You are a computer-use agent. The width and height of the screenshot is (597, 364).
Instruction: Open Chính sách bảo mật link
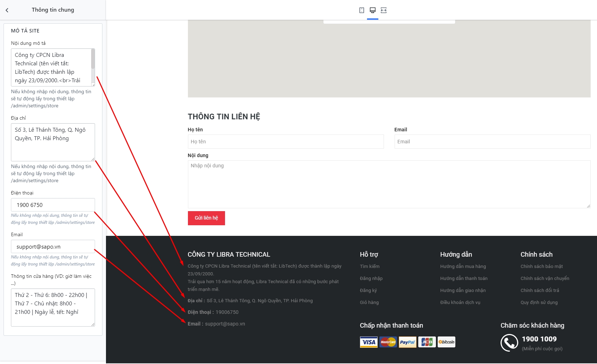[x=542, y=267]
